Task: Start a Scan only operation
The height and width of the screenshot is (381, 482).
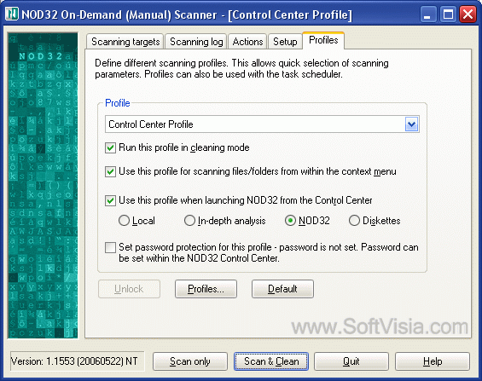Action: coord(190,361)
